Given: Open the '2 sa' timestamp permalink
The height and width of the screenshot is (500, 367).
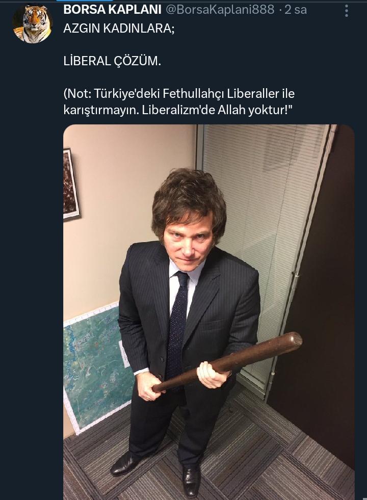Looking at the screenshot, I should click(x=296, y=10).
